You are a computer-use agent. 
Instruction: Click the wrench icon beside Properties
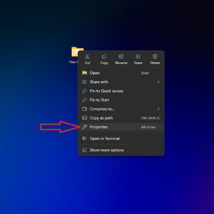click(84, 127)
